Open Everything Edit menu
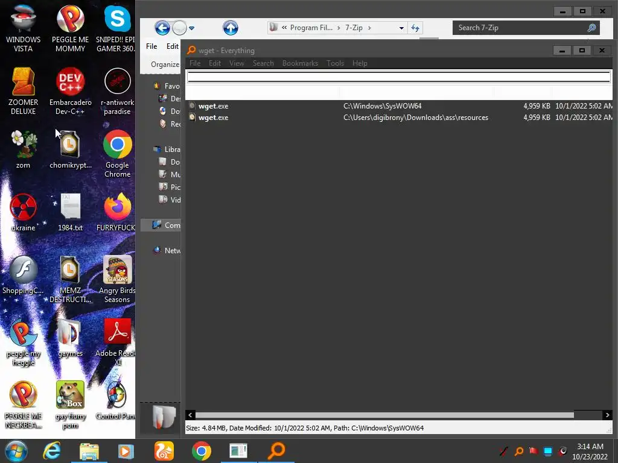Screen dimensions: 618x463 coord(215,63)
